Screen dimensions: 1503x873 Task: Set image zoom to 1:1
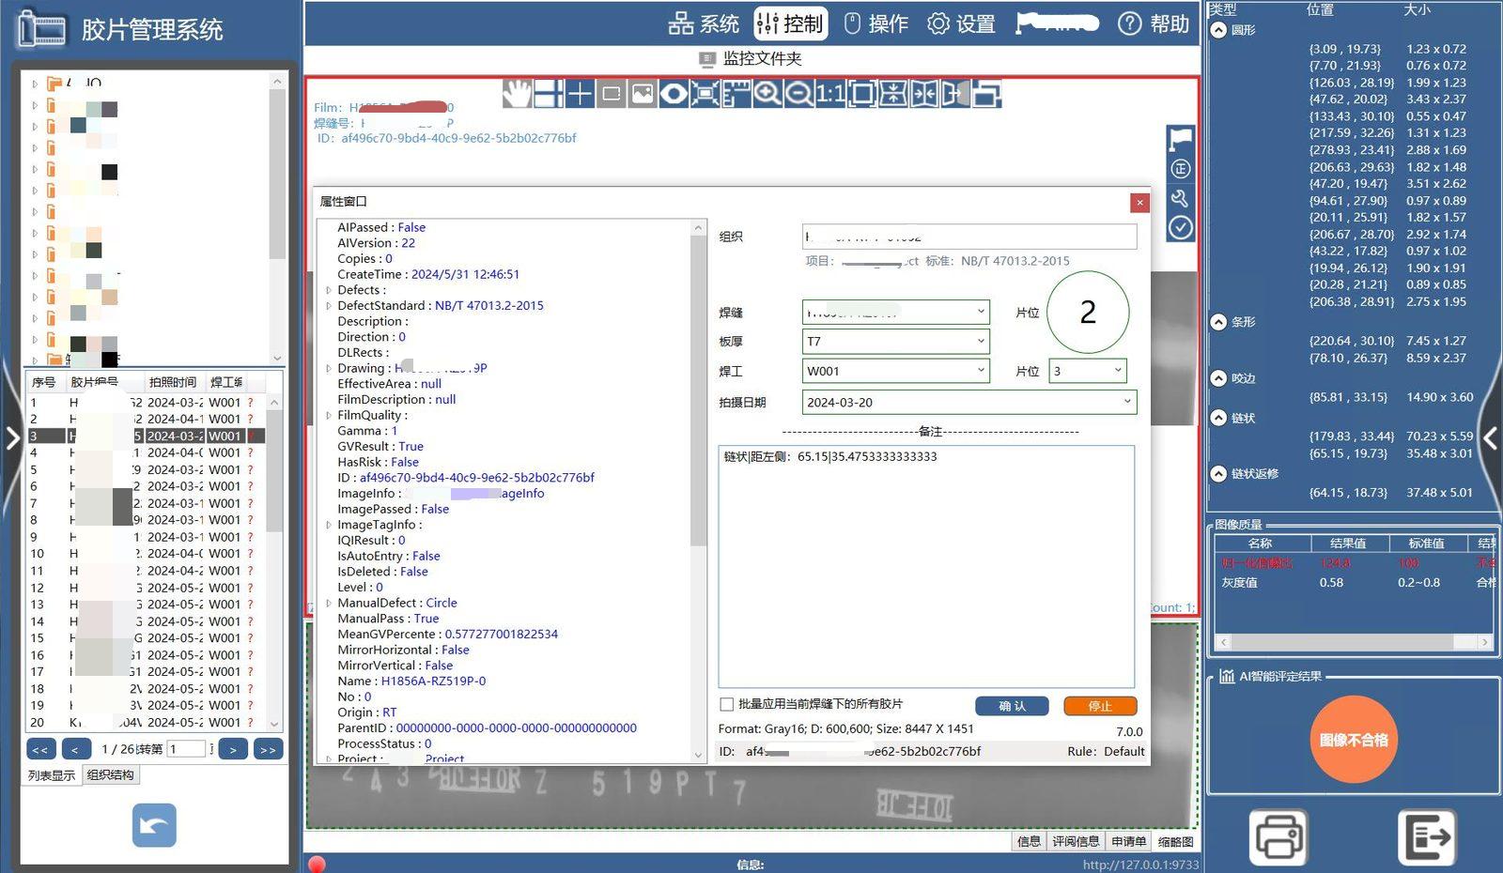pos(830,94)
